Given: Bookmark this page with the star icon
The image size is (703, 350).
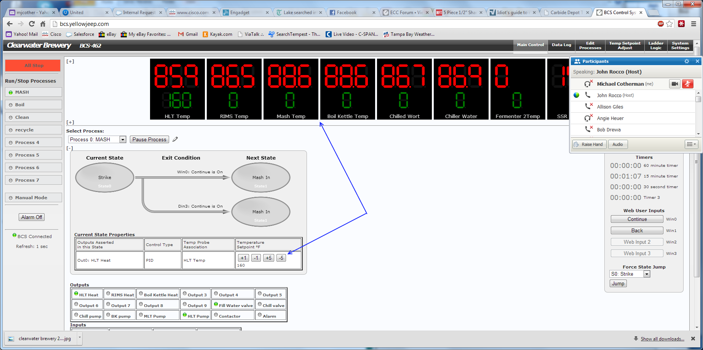Looking at the screenshot, I should click(669, 24).
